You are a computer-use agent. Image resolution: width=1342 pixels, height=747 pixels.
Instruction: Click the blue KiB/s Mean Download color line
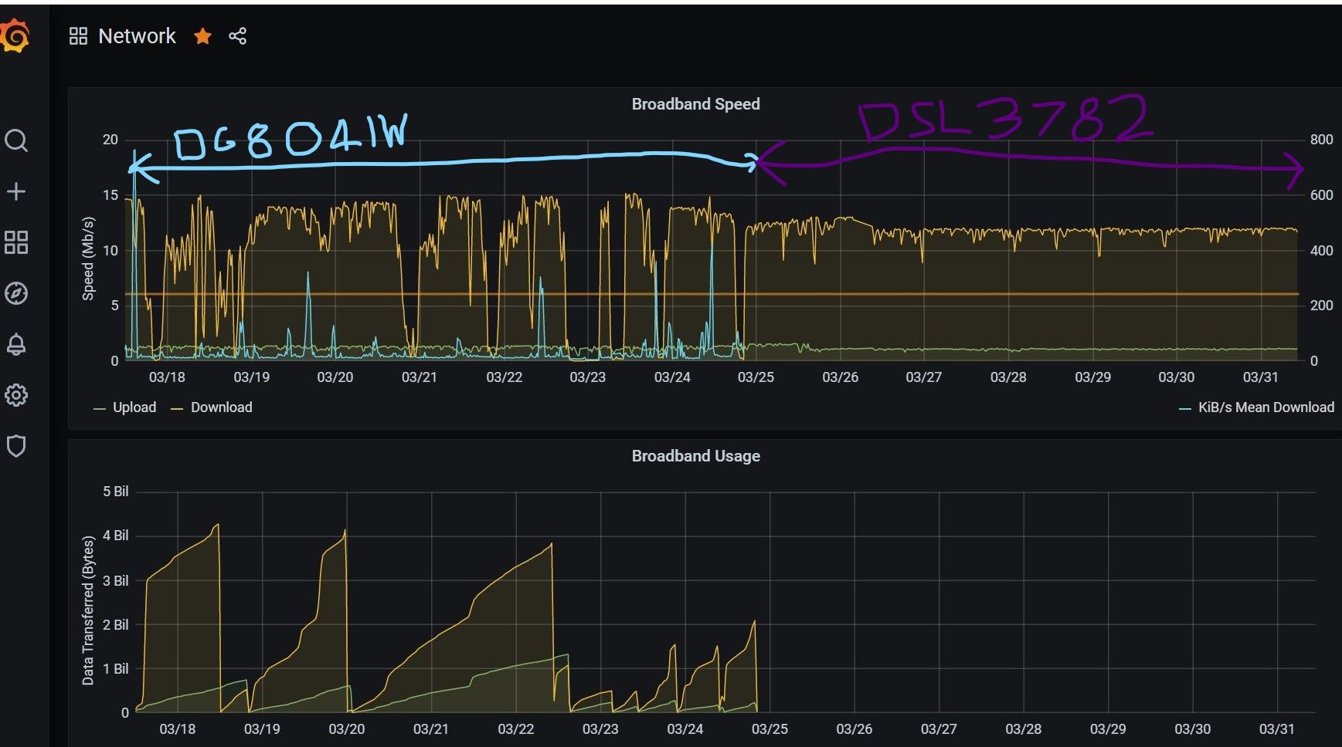pyautogui.click(x=1184, y=408)
